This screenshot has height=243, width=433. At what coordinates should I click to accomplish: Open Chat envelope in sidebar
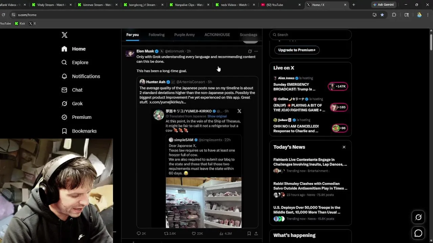click(64, 90)
